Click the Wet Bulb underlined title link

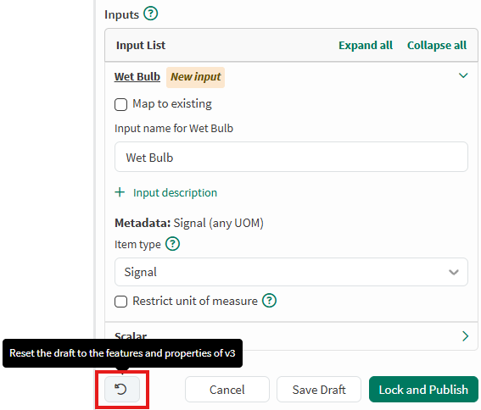point(137,76)
